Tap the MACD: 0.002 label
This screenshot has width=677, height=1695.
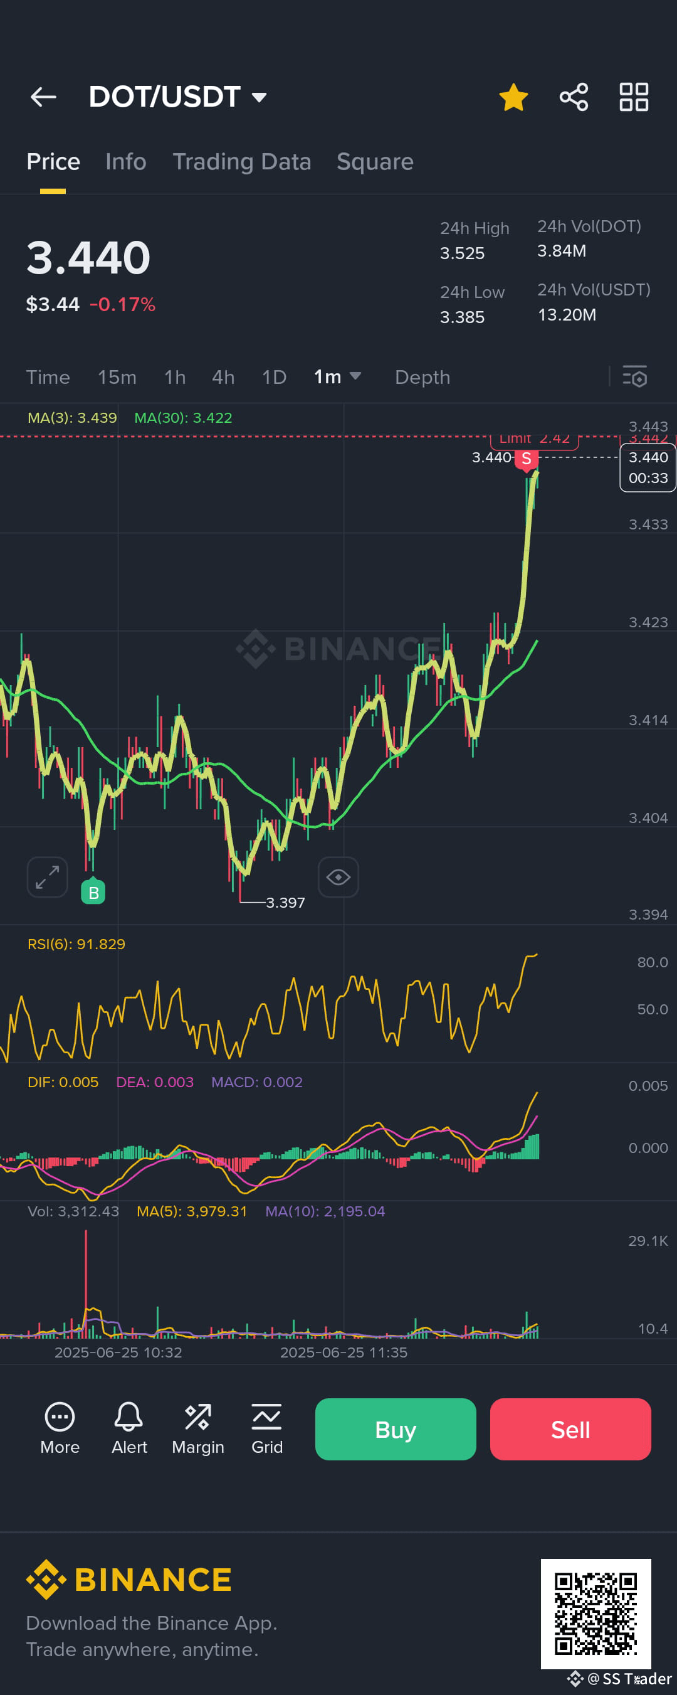click(x=257, y=1082)
